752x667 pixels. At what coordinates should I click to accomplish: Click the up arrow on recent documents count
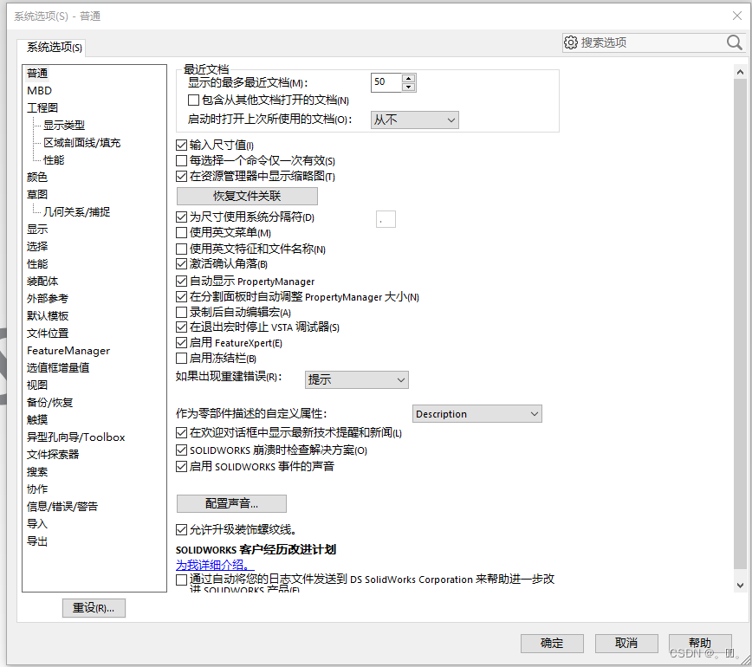(x=407, y=77)
